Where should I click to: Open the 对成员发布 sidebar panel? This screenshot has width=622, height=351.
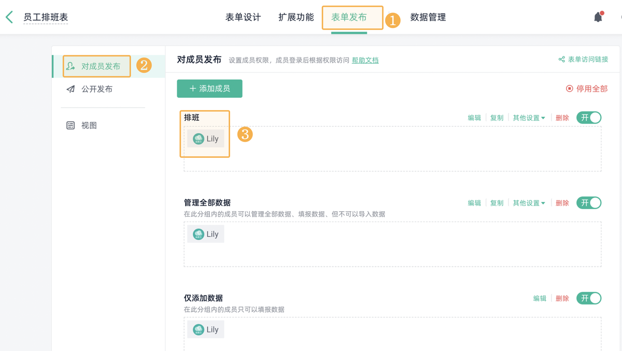[x=95, y=66]
